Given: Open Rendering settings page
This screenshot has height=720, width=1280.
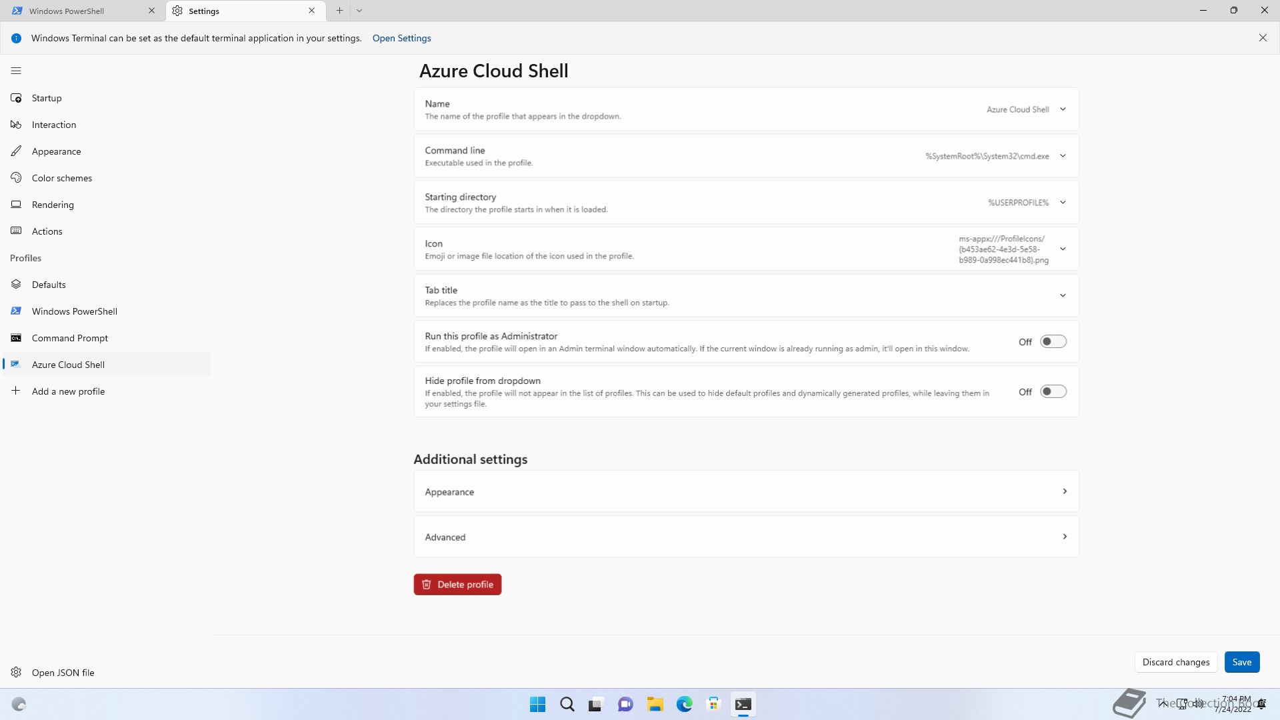Looking at the screenshot, I should [x=107, y=205].
